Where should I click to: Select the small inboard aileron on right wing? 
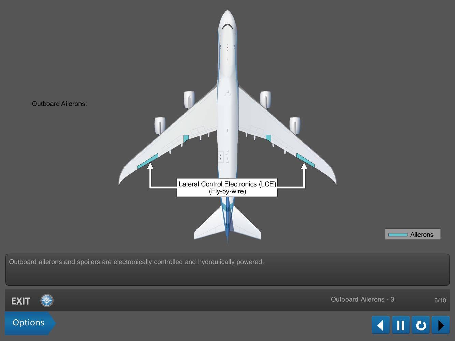[268, 138]
